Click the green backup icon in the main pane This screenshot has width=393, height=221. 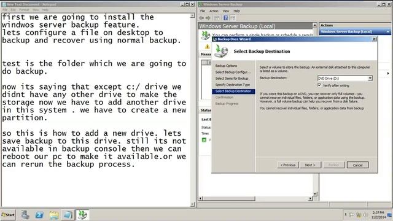click(x=206, y=36)
